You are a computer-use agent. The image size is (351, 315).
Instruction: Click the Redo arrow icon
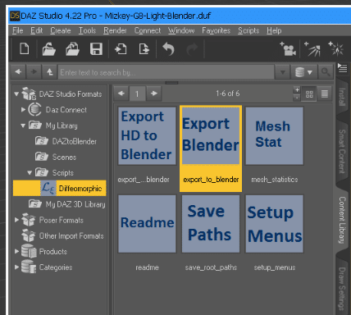192,49
